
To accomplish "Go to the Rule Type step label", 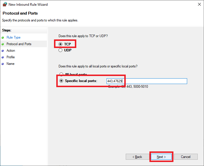I will pyautogui.click(x=13, y=37).
